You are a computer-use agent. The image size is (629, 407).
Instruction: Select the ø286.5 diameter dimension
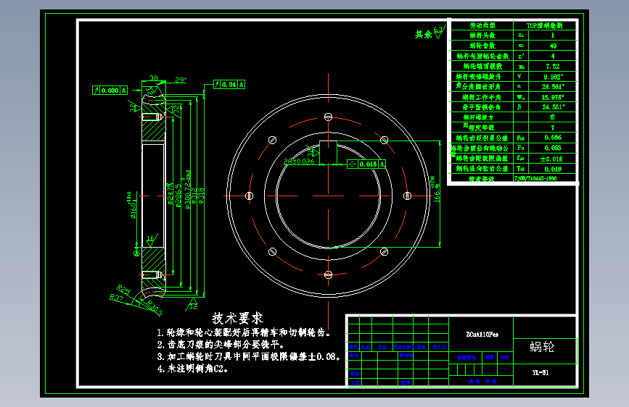tap(178, 196)
